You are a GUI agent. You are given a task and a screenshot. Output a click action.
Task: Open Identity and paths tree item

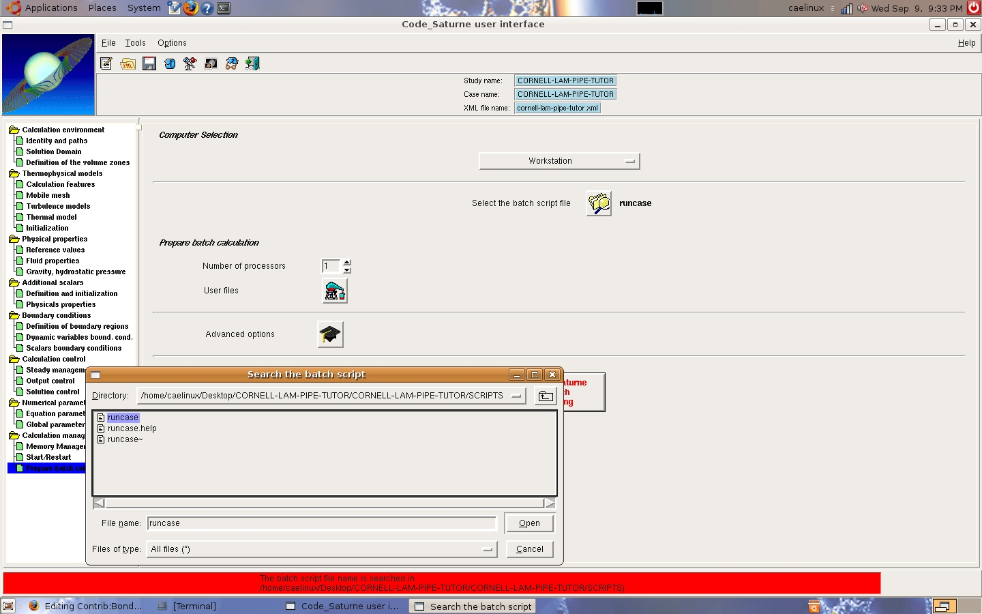(57, 141)
